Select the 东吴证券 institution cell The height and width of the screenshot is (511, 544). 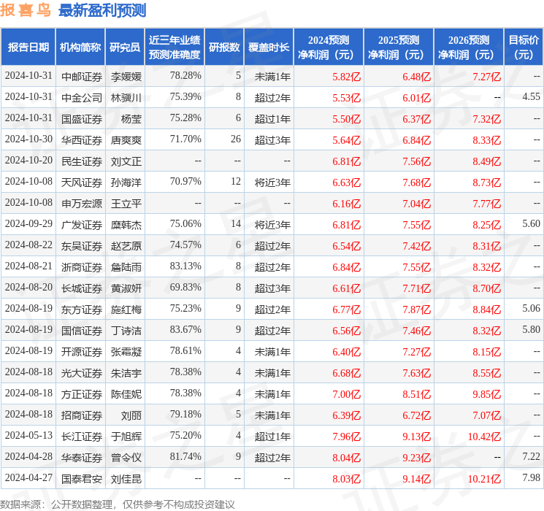[82, 245]
